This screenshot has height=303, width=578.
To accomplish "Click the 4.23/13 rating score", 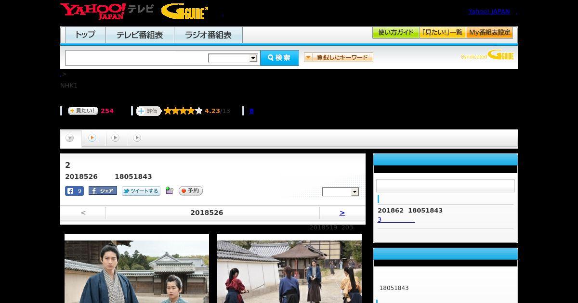I will tap(217, 111).
